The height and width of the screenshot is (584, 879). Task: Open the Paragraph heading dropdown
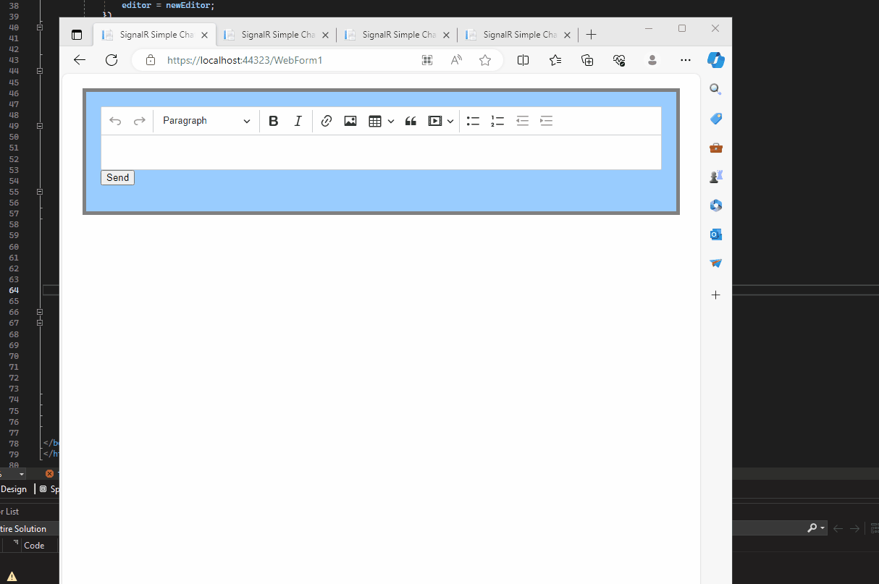(x=206, y=121)
